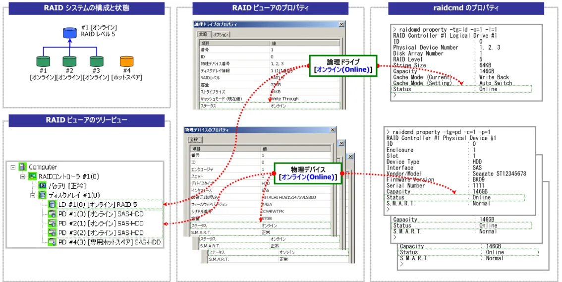The width and height of the screenshot is (562, 282).
Task: Open 全般 tab in 論理ドライブのプロパティ window
Action: [203, 34]
